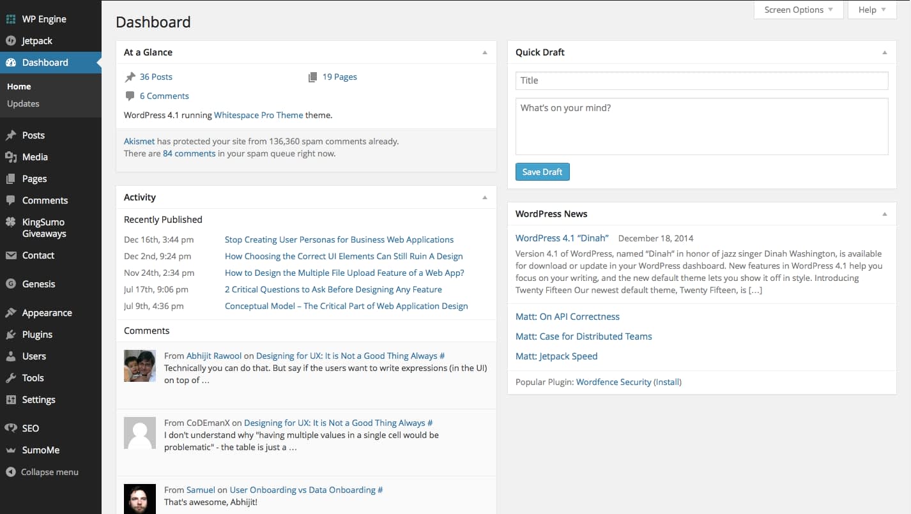This screenshot has height=514, width=911.
Task: Click the (Install) link for Wordfence
Action: (x=668, y=382)
